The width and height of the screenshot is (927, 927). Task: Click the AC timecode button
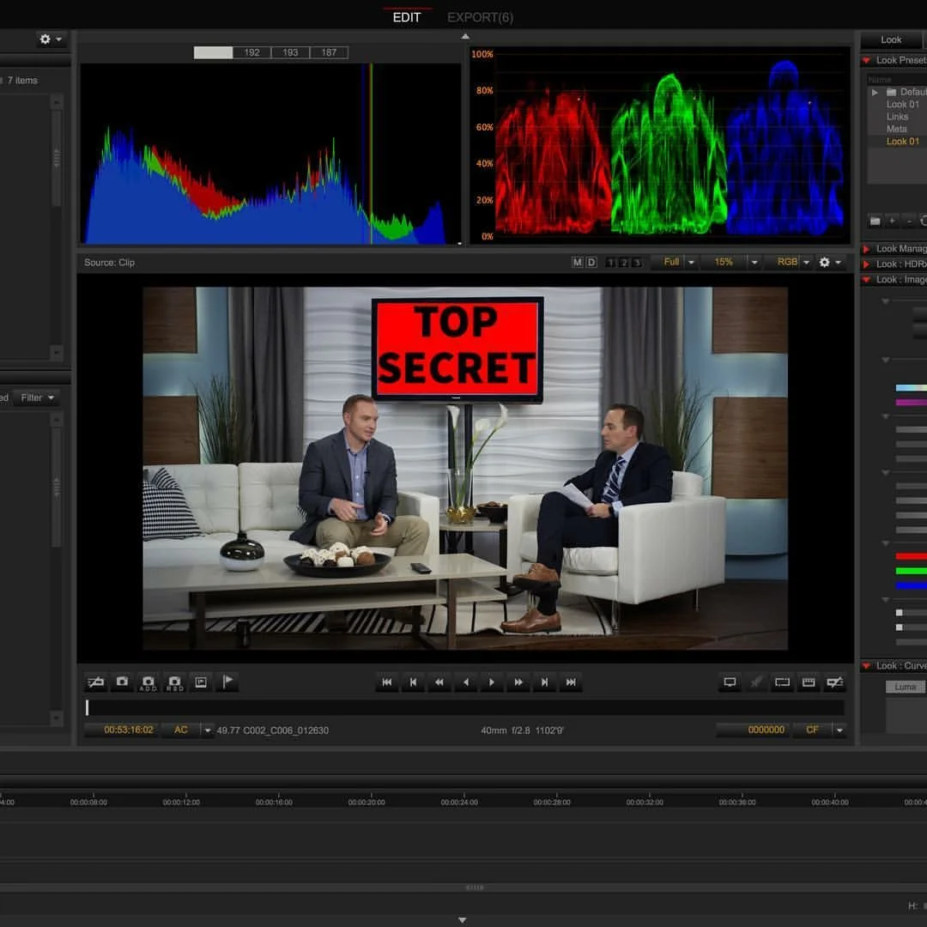point(181,730)
